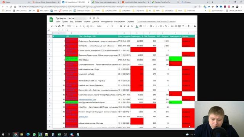Open File Explorer from the taskbar
The height and width of the screenshot is (137, 244).
tap(22, 134)
